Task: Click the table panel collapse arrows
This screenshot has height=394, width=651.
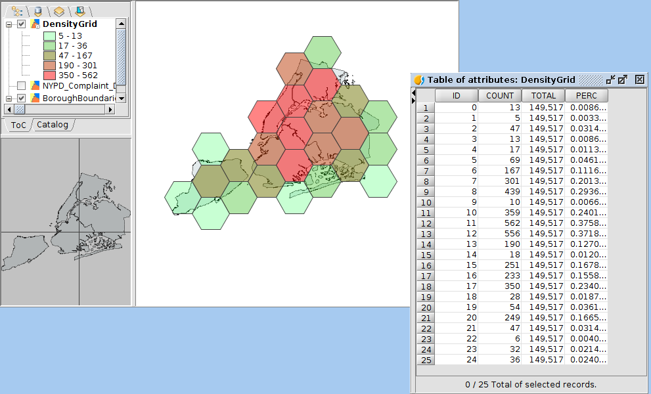Action: (413, 96)
